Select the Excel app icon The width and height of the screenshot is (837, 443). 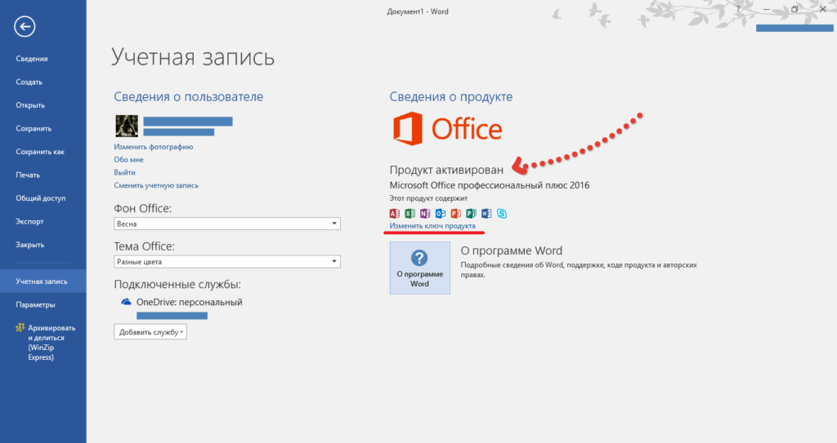click(410, 214)
